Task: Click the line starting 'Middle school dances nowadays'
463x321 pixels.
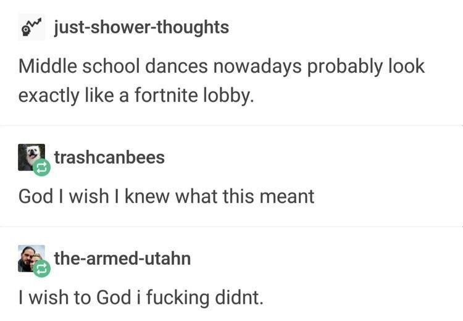Action: coord(222,67)
